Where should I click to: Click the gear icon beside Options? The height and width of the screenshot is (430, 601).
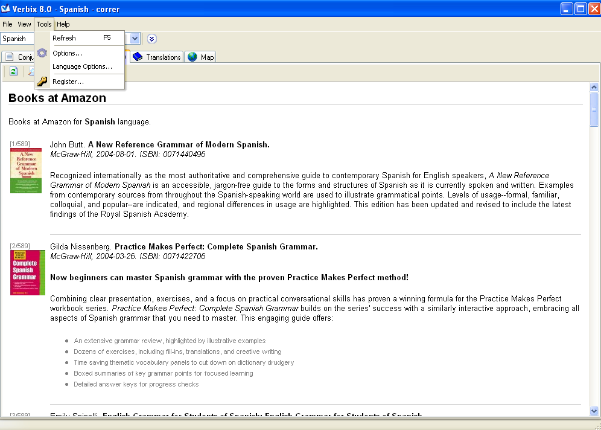(42, 53)
